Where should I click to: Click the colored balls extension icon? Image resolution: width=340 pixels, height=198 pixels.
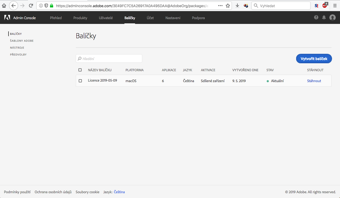pos(246,6)
